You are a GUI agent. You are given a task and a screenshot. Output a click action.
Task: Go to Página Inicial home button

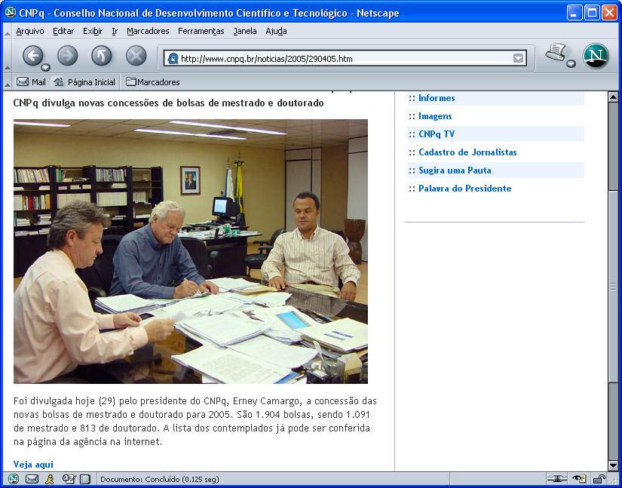tap(84, 82)
